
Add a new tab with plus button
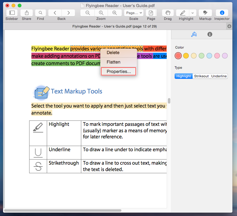[x=229, y=26]
